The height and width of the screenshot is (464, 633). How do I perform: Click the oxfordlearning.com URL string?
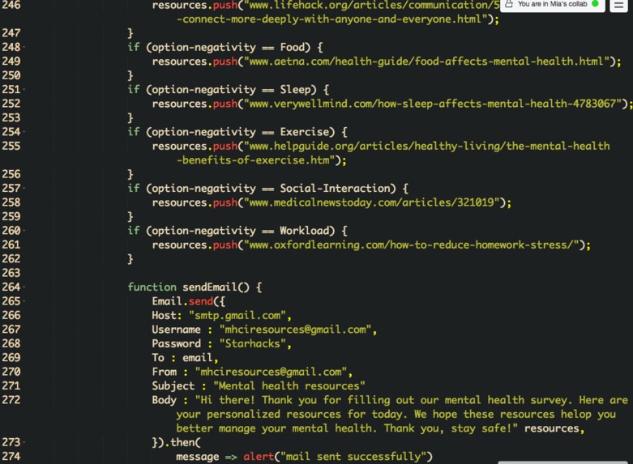(x=412, y=245)
